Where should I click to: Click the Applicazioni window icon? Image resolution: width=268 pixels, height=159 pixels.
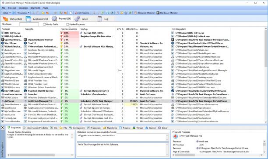tap(28, 19)
